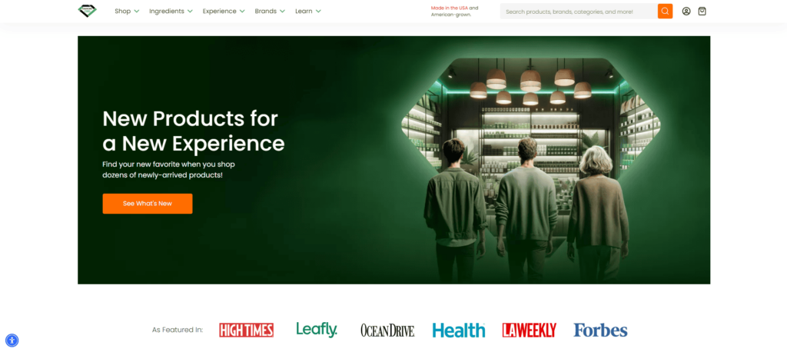Expand the Shop dropdown chevron
This screenshot has height=352, width=787.
tap(137, 11)
